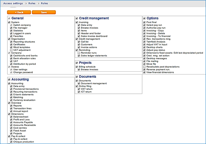Viewport: 206px width, 144px height.
Task: Enable Recalculate past depreciations checkbox
Action: pos(144,67)
